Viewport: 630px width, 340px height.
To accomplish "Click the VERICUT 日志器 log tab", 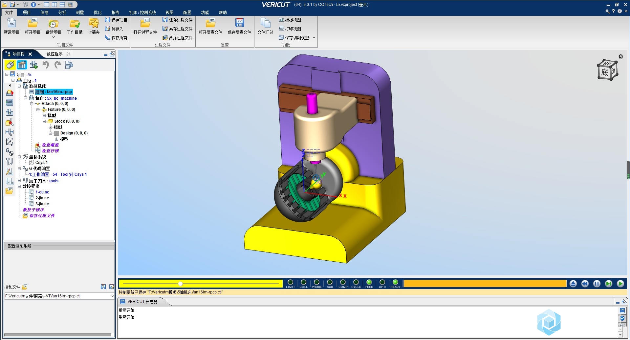I will (142, 302).
